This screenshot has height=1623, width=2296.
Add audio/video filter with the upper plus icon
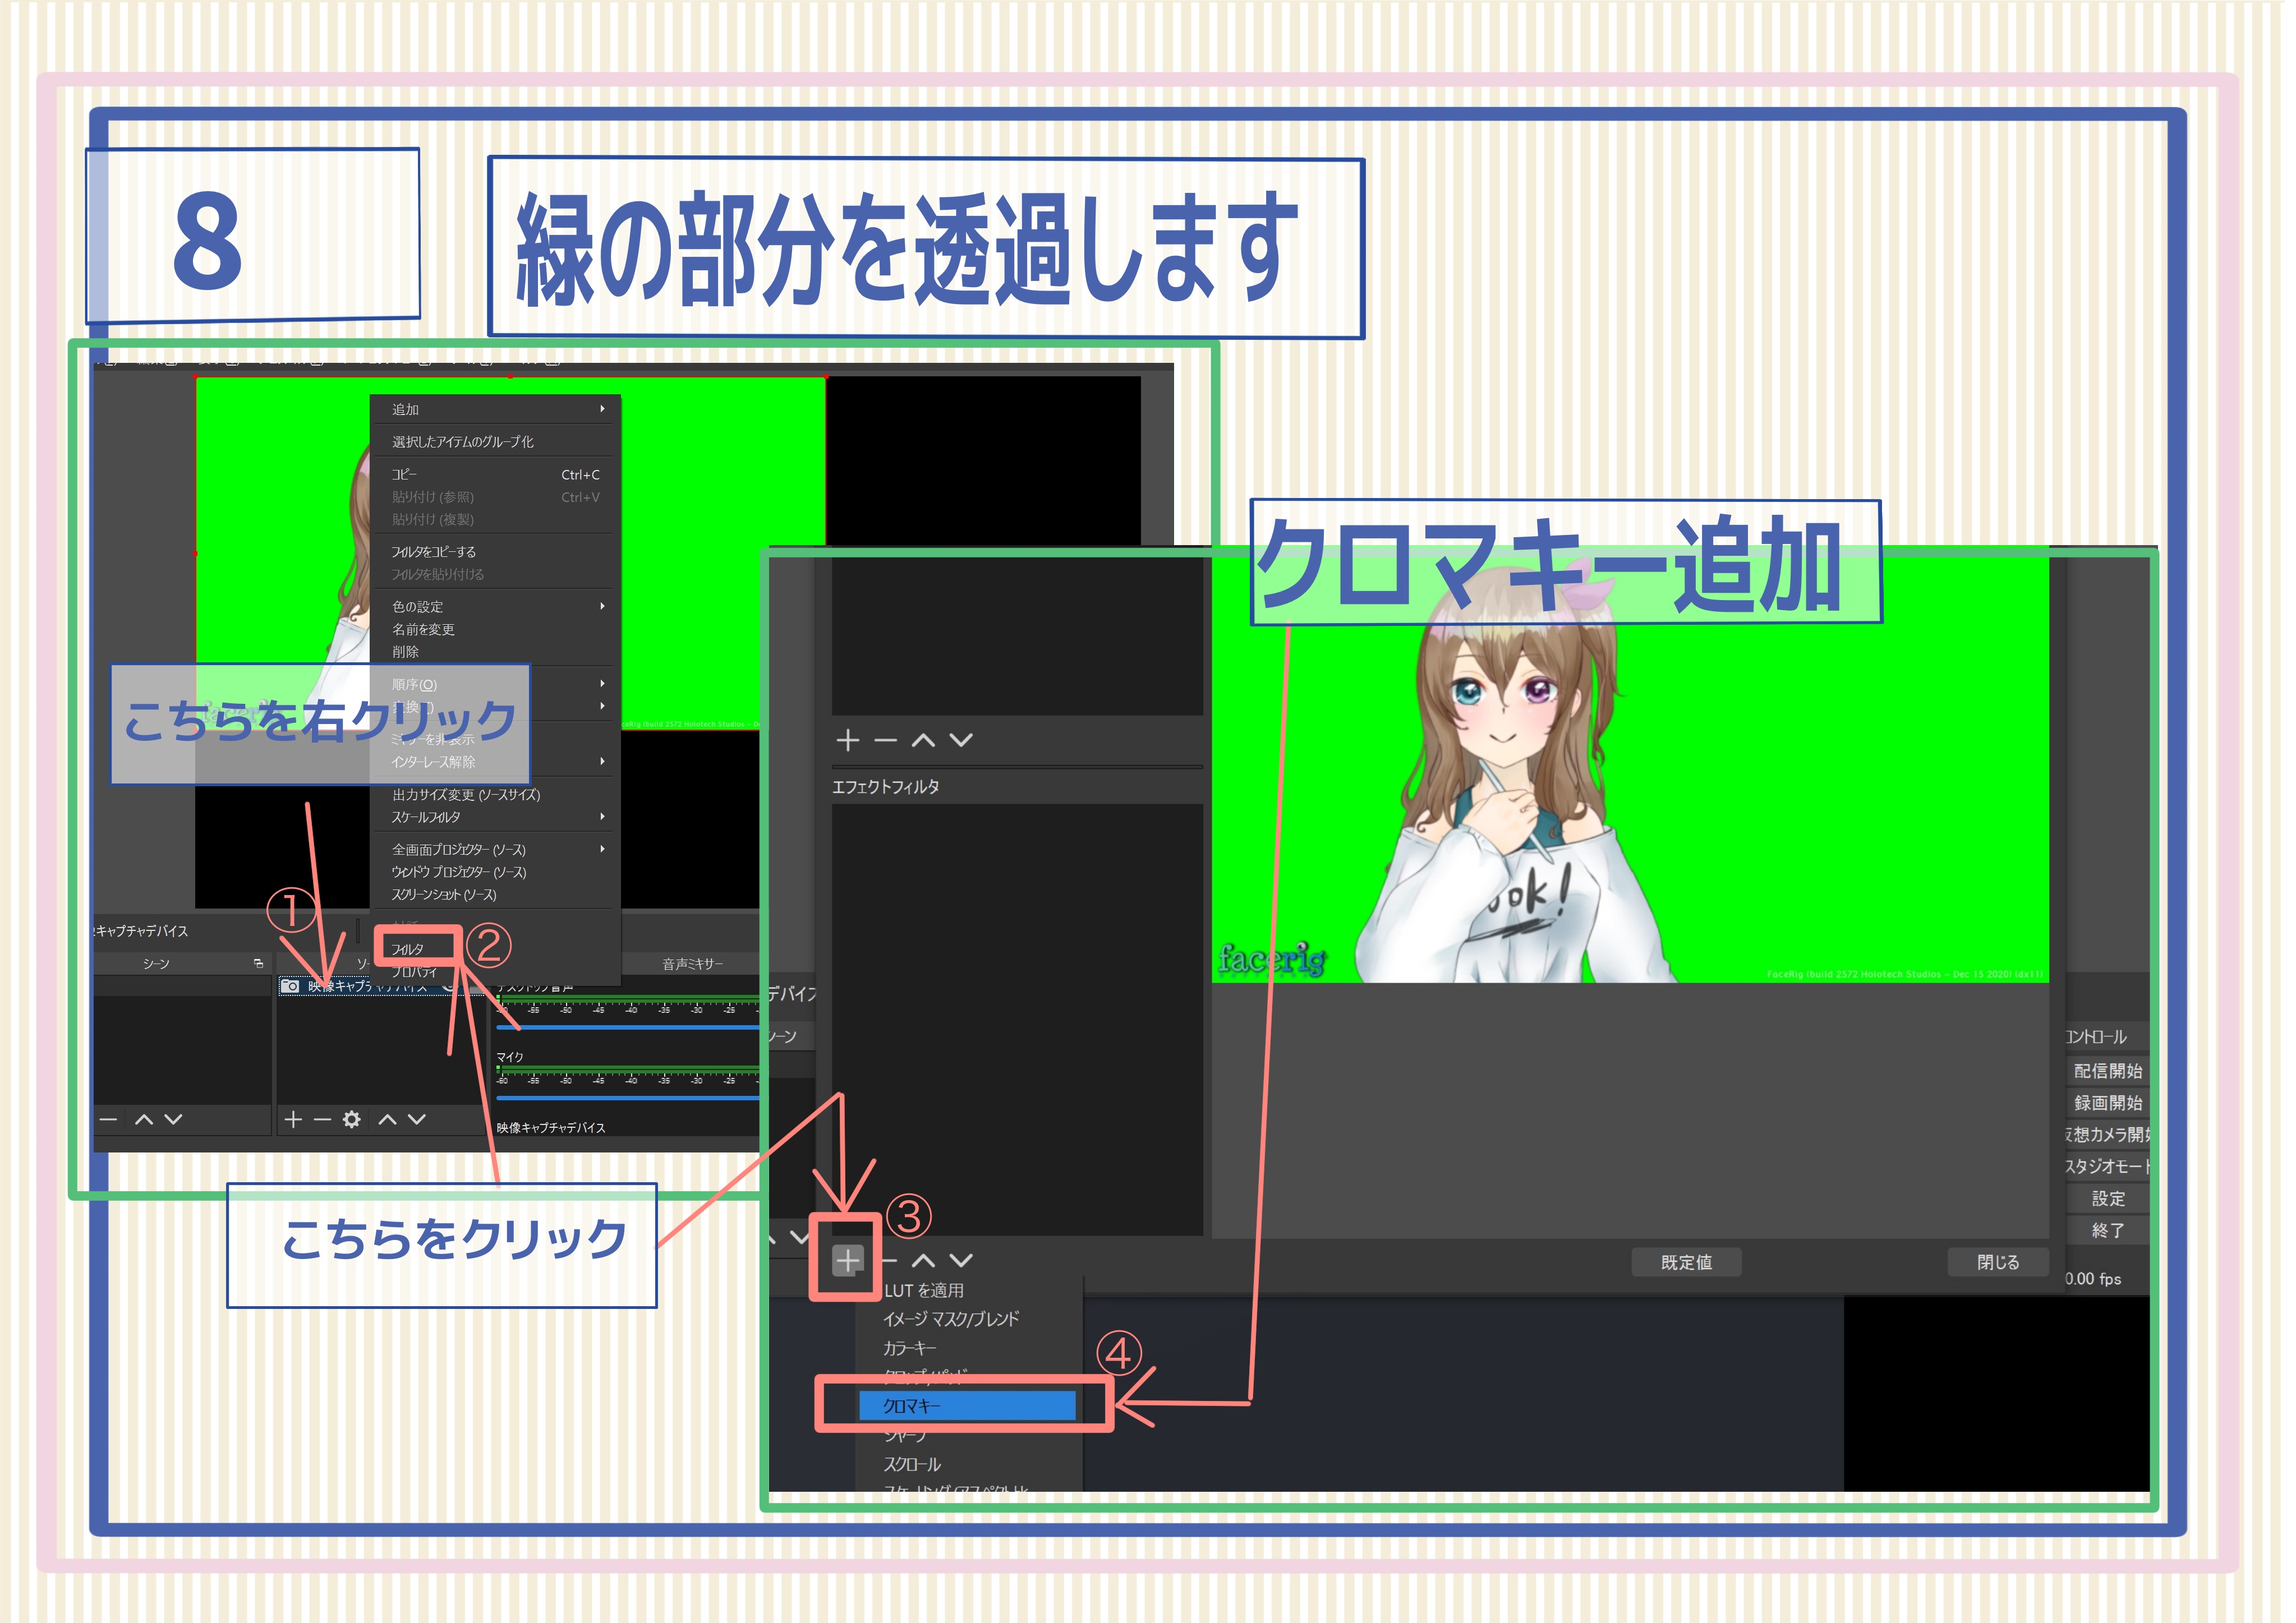[847, 741]
